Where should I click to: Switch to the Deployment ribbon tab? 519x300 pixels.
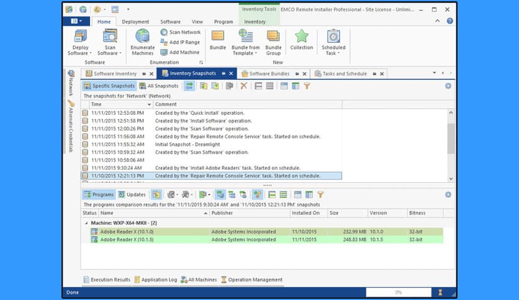coord(135,22)
